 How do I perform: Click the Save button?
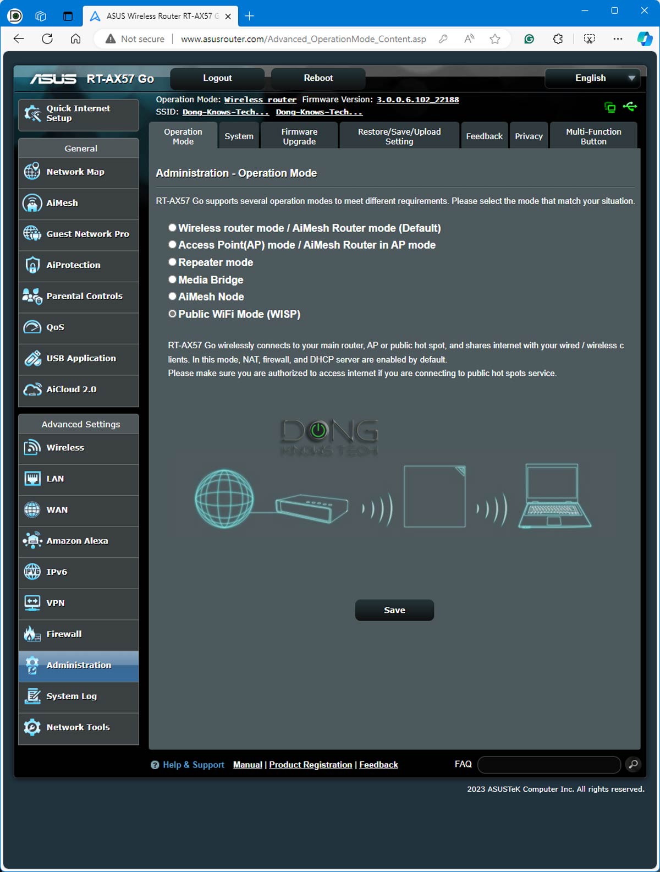click(x=394, y=610)
